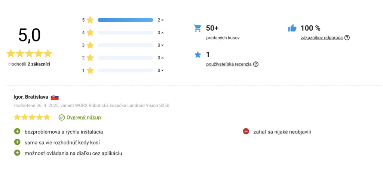The width and height of the screenshot is (383, 179).
Task: Click the blue thumbs-up icon
Action: click(x=292, y=28)
